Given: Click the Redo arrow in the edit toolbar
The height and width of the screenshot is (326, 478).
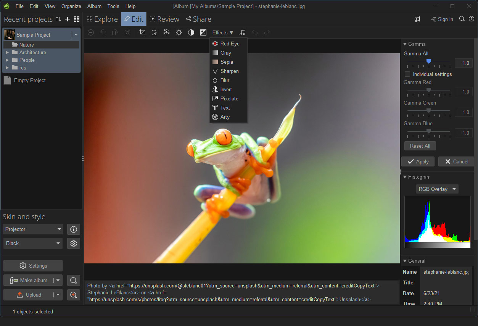Looking at the screenshot, I should (267, 32).
